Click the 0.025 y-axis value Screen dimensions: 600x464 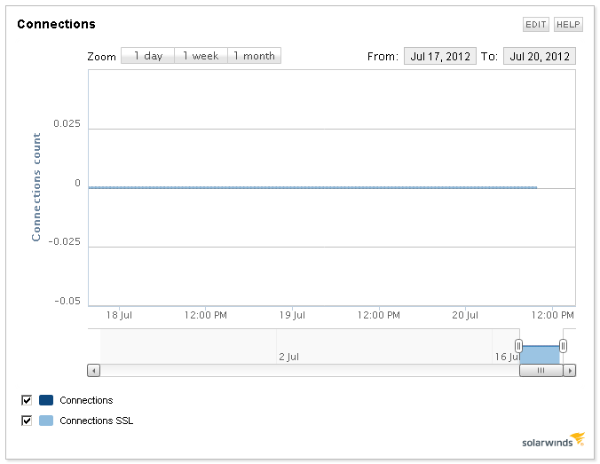67,123
